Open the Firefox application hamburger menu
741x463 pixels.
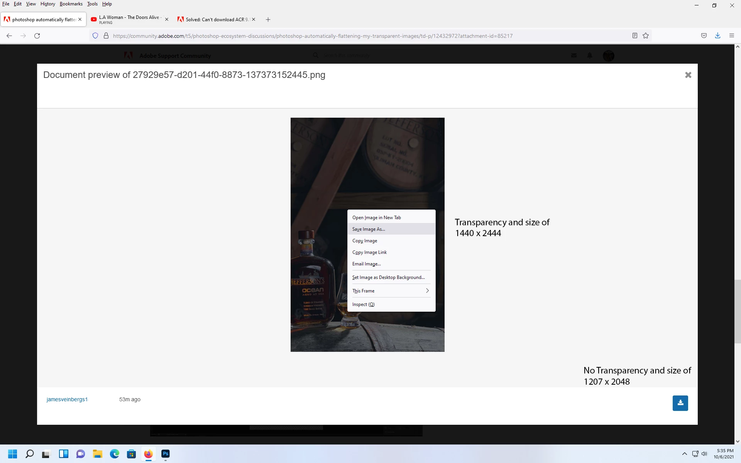point(731,35)
